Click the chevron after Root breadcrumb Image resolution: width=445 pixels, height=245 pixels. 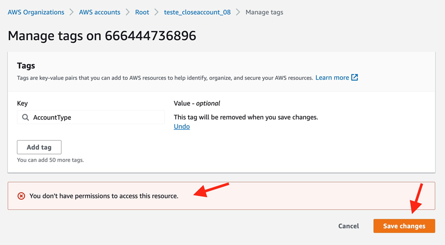pyautogui.click(x=156, y=12)
